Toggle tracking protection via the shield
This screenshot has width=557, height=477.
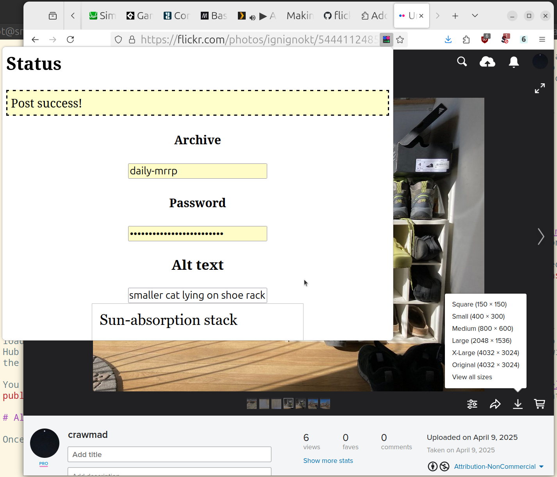pos(118,39)
